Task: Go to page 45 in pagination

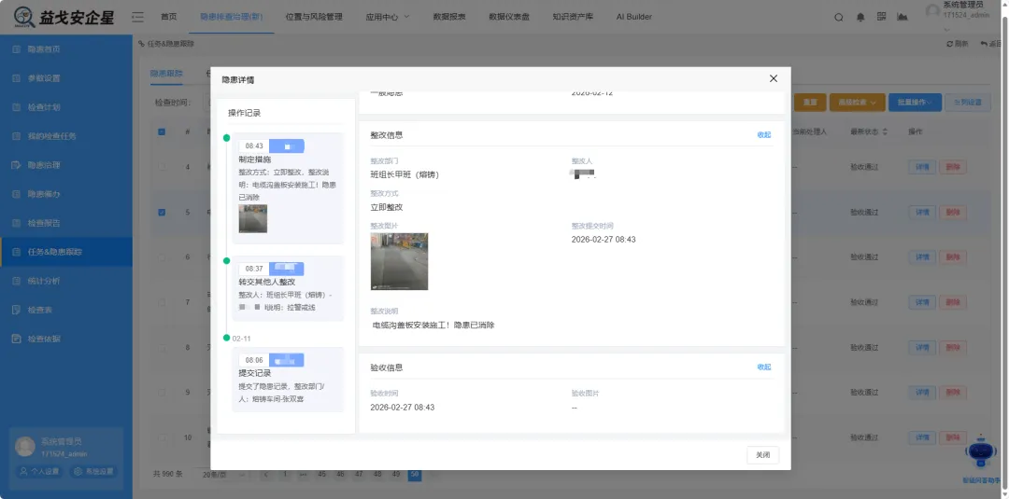Action: pos(321,475)
